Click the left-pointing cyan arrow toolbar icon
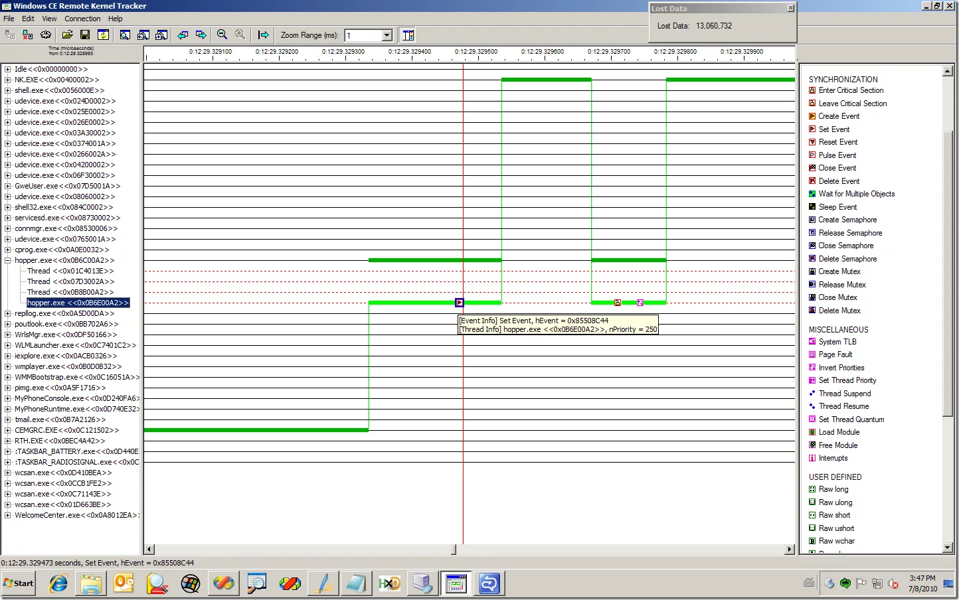Image resolution: width=959 pixels, height=600 pixels. [x=183, y=35]
